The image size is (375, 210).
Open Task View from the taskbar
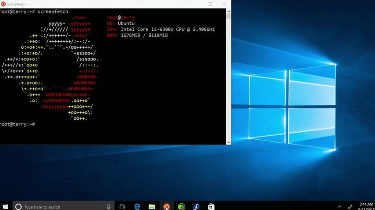point(122,207)
